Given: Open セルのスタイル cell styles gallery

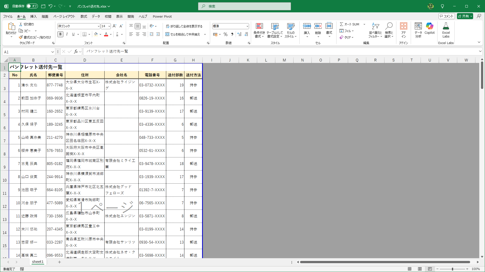Looking at the screenshot, I should (291, 30).
